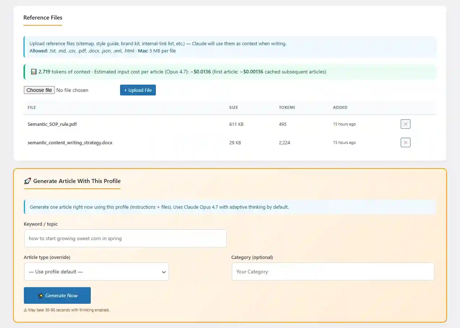Click the rocket icon beside Generate Article heading
Screen dimensions: 460x328
pyautogui.click(x=27, y=181)
